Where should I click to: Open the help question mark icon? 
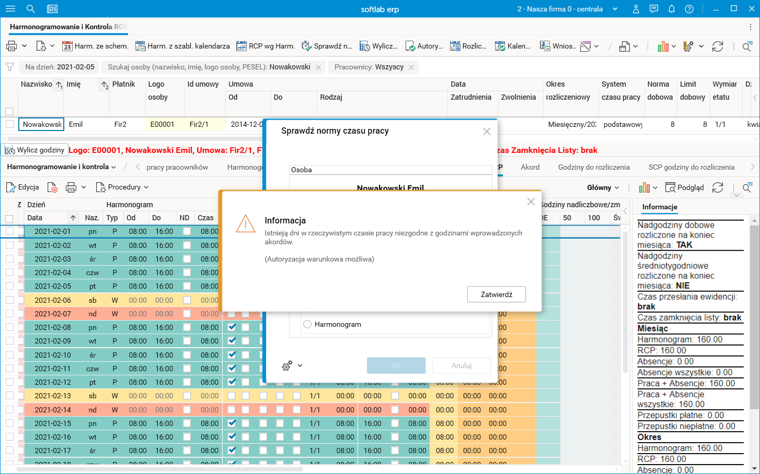click(689, 9)
